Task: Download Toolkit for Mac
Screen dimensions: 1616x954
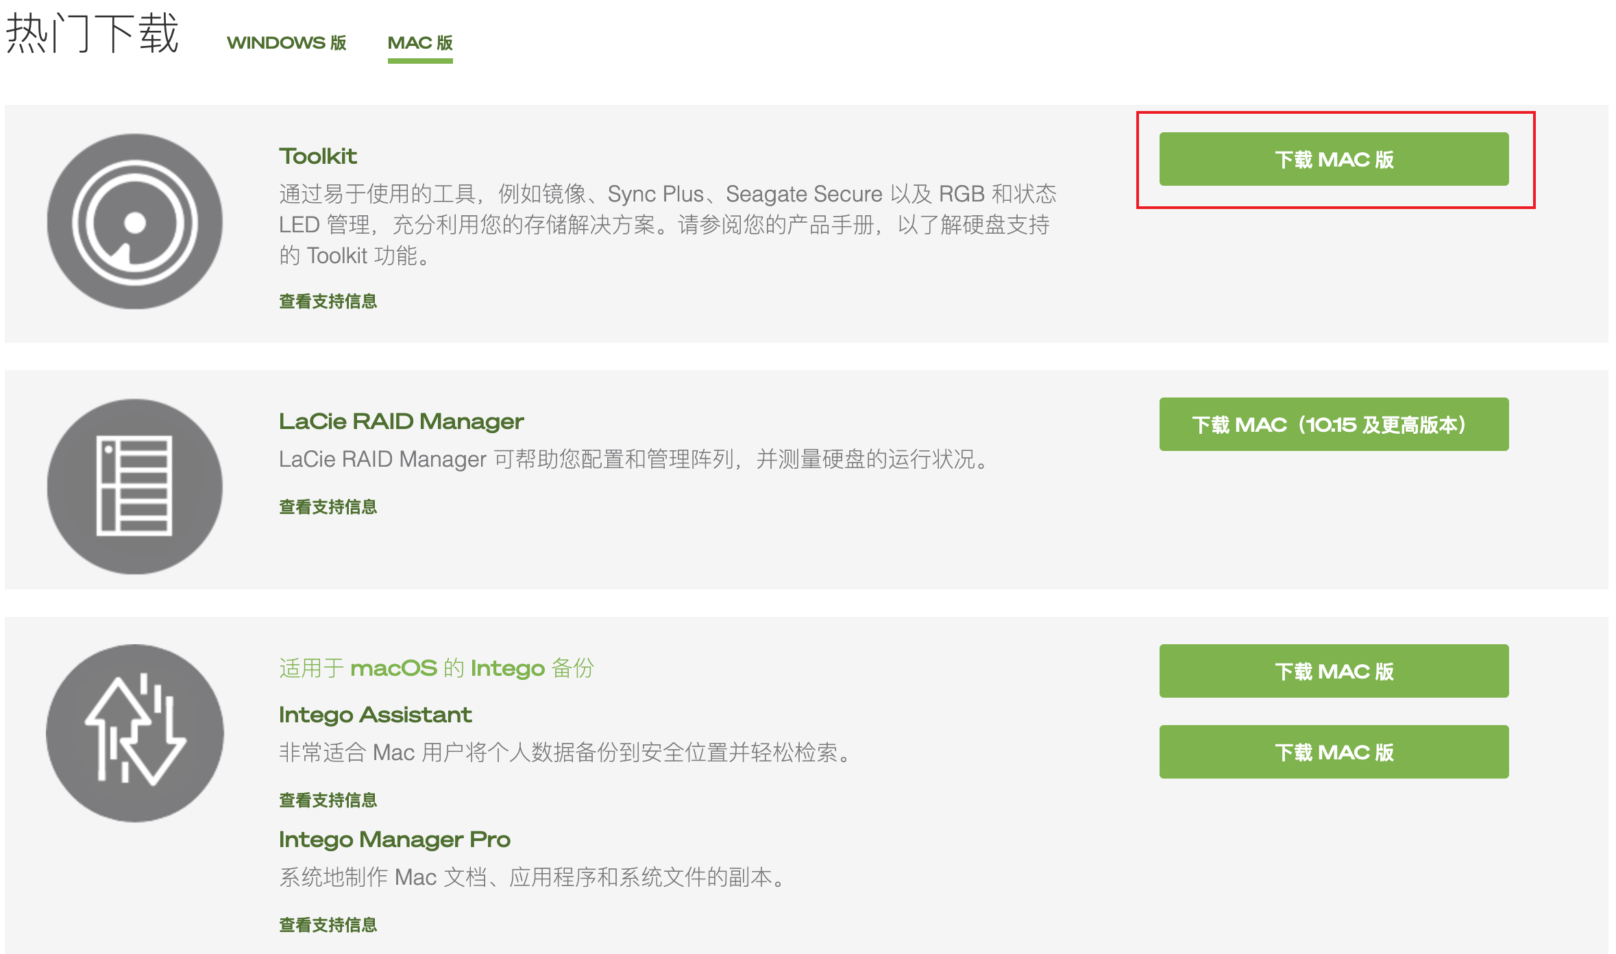Action: coord(1333,159)
